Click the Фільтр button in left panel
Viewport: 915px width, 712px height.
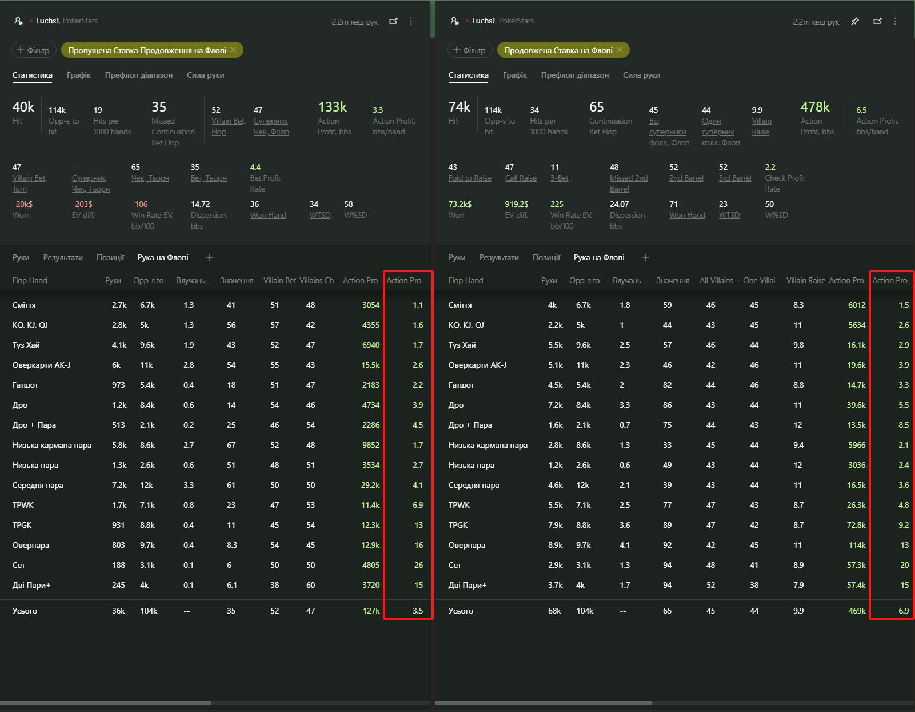[x=34, y=50]
